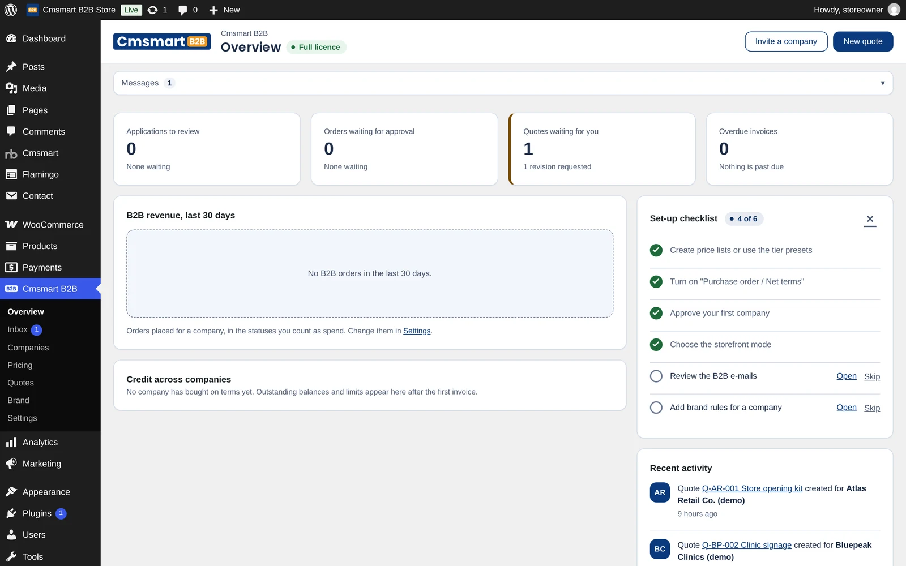Open the Users menu
The image size is (906, 566).
[50, 535]
